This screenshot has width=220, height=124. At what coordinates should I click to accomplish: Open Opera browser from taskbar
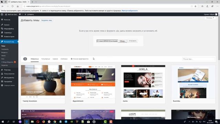click(38, 122)
